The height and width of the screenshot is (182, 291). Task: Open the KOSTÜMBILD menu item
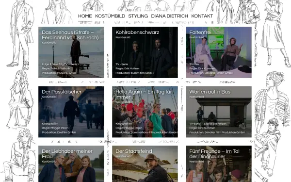click(x=110, y=16)
